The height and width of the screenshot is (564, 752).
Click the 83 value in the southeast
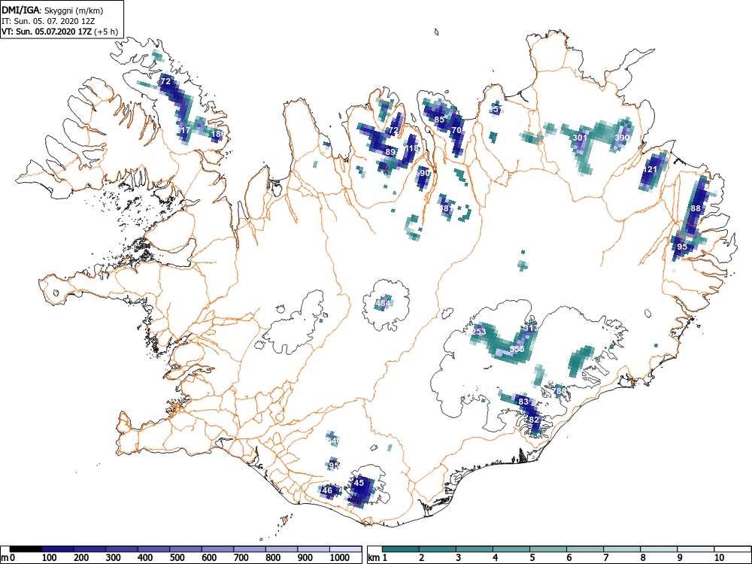click(x=523, y=402)
